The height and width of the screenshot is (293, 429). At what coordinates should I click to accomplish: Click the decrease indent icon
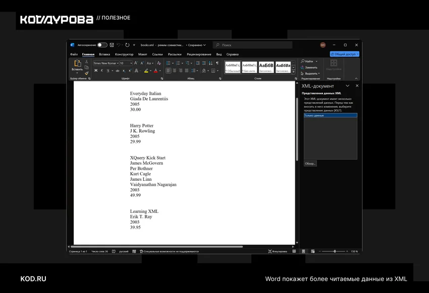(x=198, y=63)
